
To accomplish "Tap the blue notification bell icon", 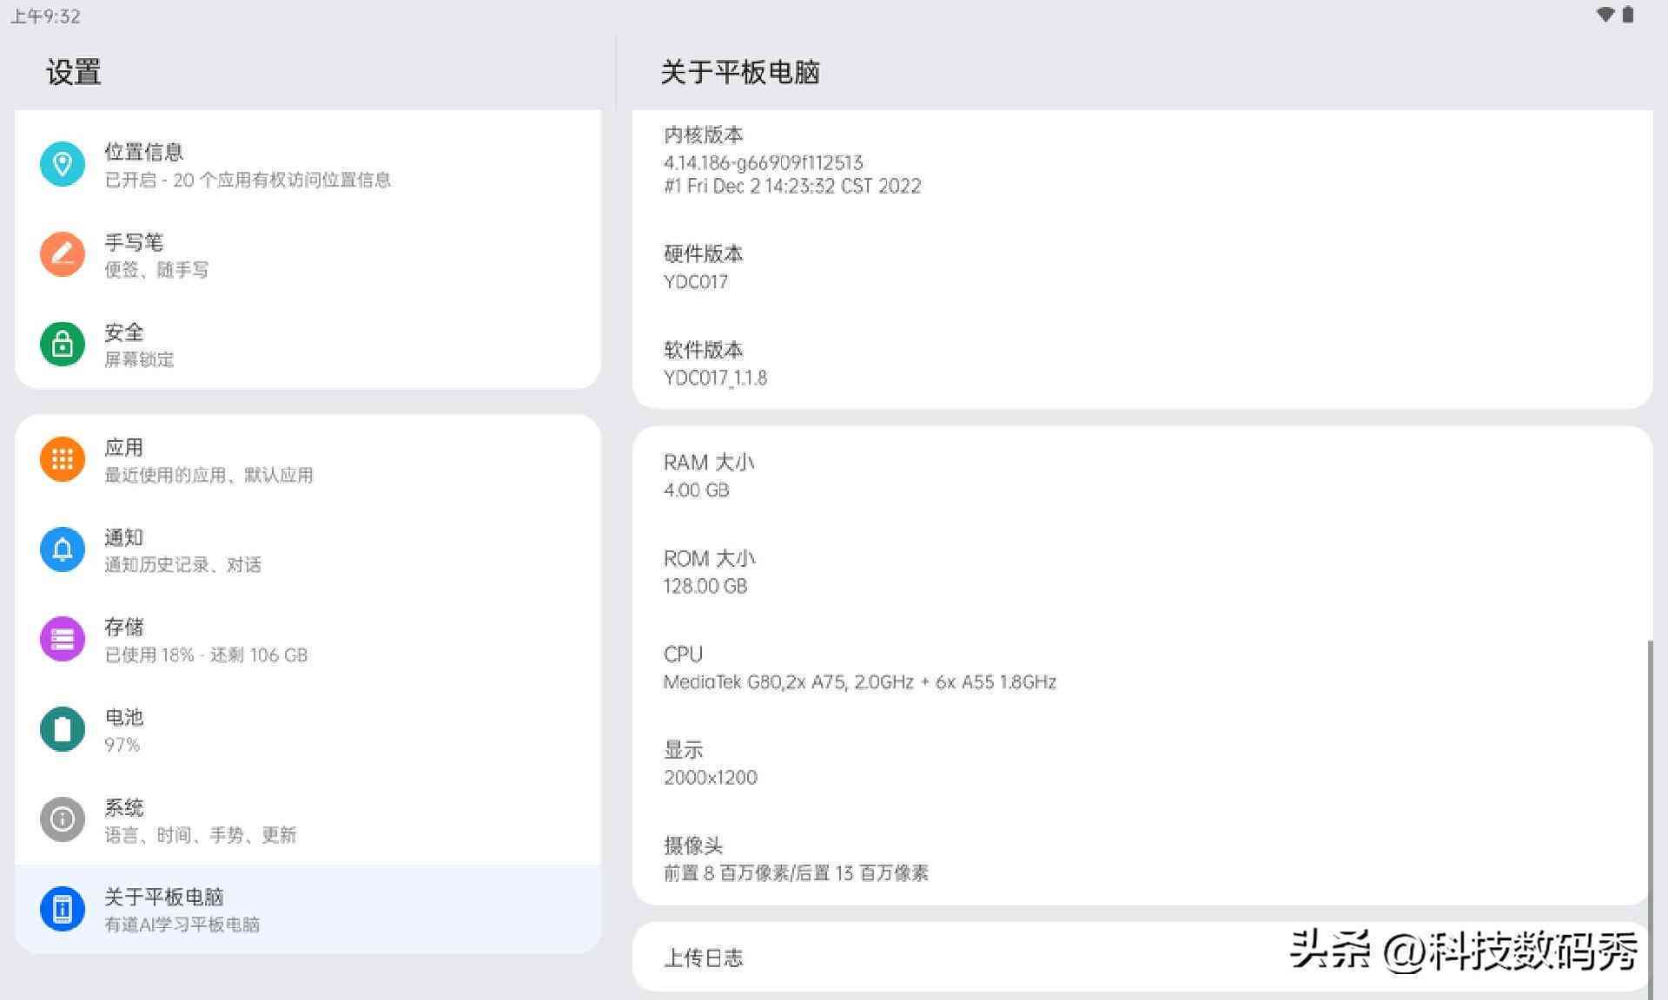I will pos(63,549).
